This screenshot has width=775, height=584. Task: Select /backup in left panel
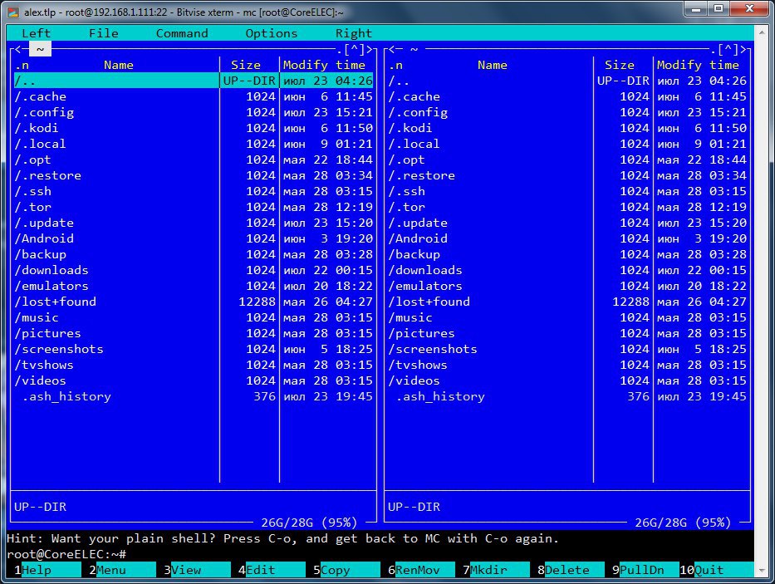click(194, 254)
